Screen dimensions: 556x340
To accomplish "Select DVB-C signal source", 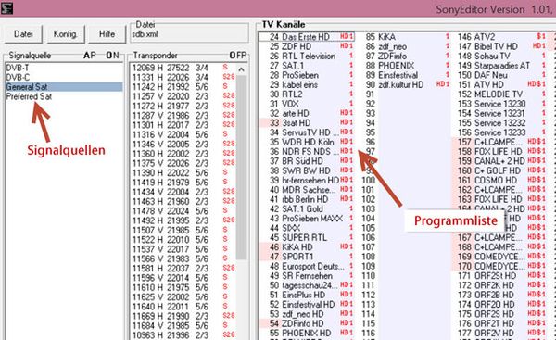I will (x=64, y=77).
